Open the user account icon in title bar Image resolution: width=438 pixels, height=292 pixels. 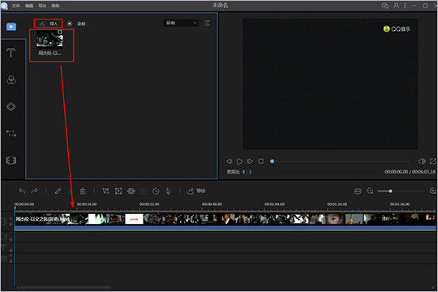click(x=396, y=6)
